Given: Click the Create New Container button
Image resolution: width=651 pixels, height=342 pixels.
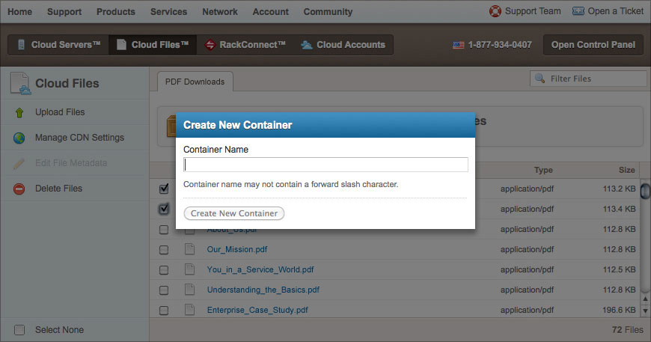Looking at the screenshot, I should pyautogui.click(x=234, y=213).
